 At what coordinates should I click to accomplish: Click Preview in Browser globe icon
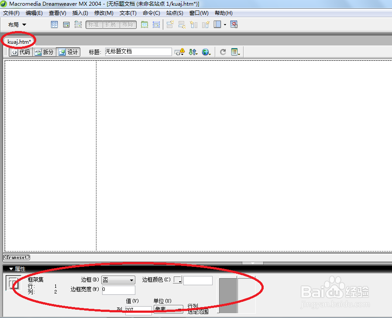(206, 52)
